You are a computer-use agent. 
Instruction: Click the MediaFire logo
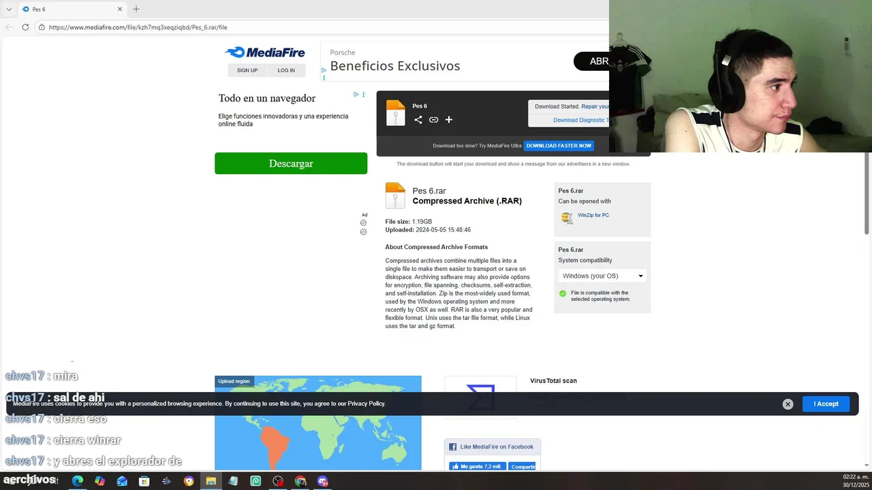pyautogui.click(x=265, y=52)
